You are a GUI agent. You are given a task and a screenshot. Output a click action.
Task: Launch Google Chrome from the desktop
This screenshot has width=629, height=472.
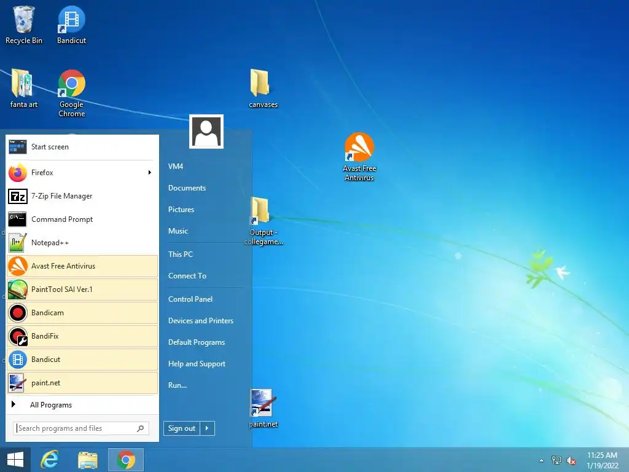click(x=71, y=93)
